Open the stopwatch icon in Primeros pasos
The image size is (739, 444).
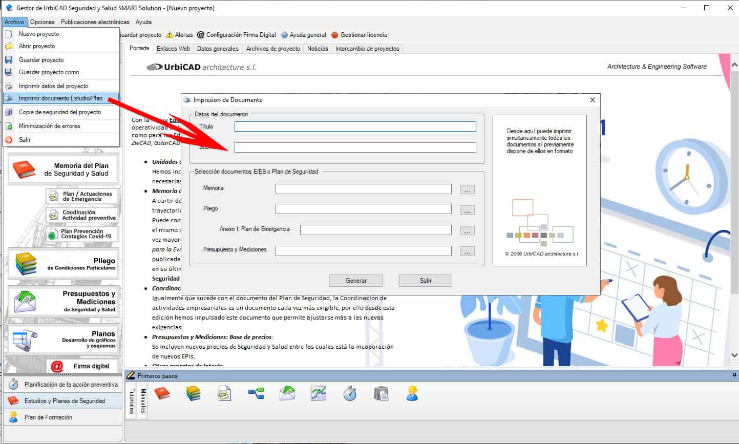tap(350, 393)
